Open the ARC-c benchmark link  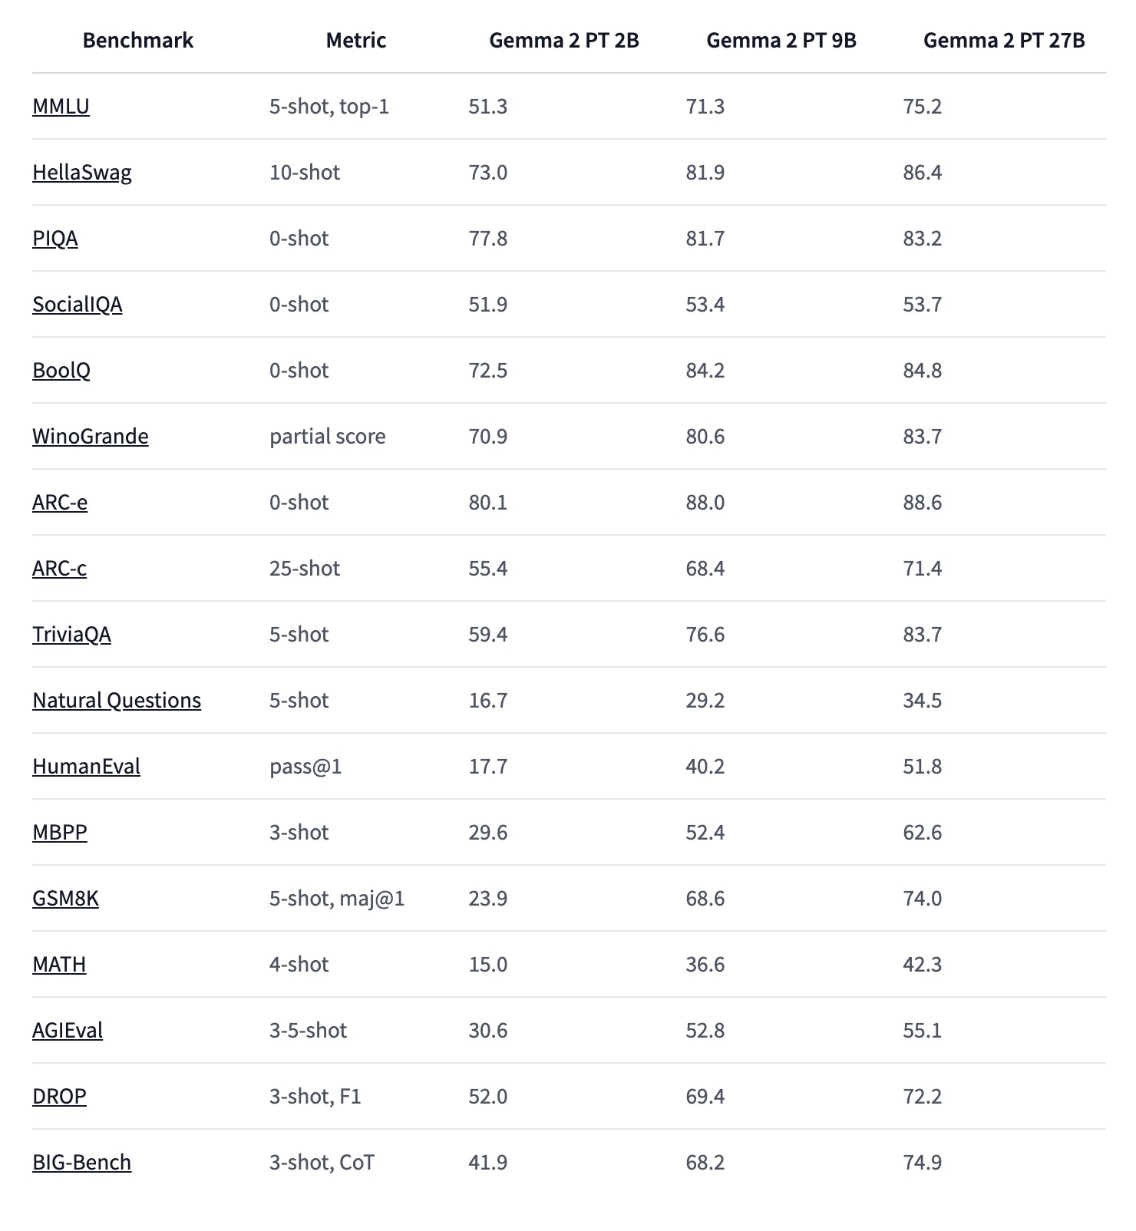coord(59,568)
